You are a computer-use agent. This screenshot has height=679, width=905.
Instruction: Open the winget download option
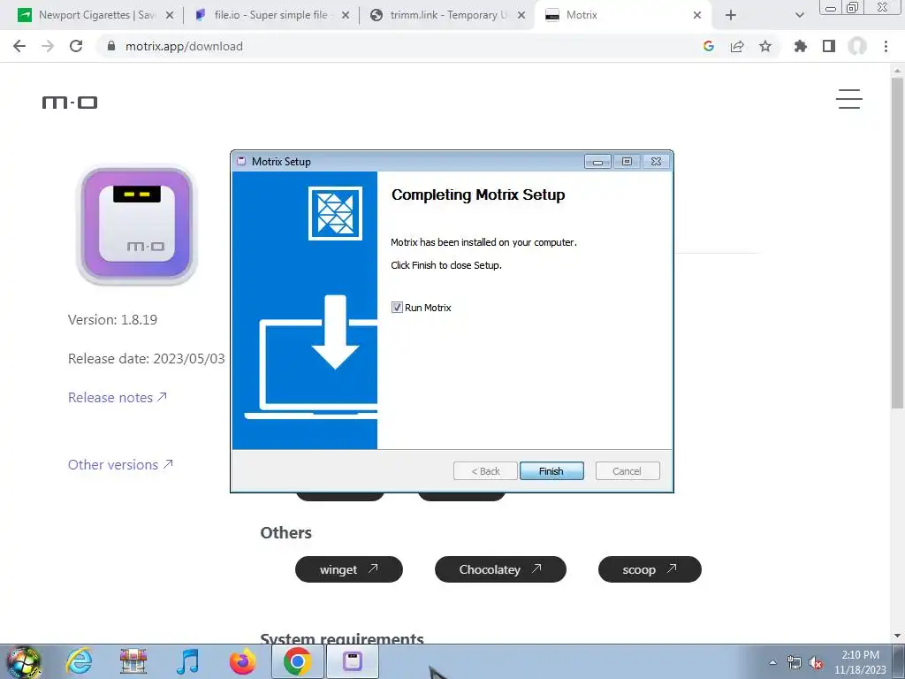click(x=348, y=569)
